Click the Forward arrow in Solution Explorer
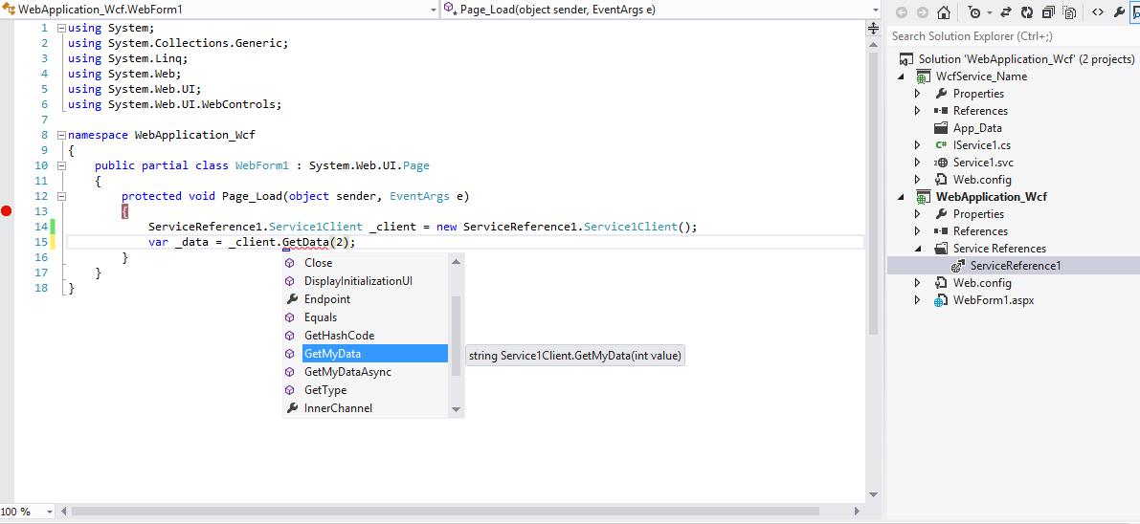Screen dimensions: 1140x524 pyautogui.click(x=923, y=12)
